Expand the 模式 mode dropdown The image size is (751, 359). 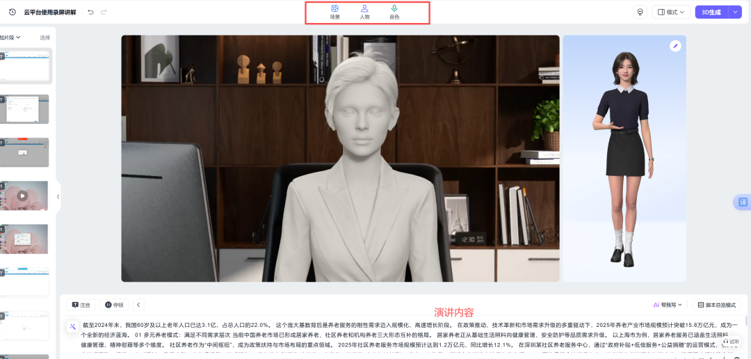tap(671, 12)
